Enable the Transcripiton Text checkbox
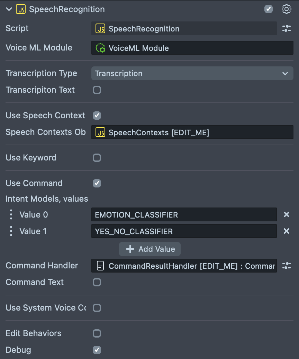This screenshot has width=299, height=359. pos(97,90)
